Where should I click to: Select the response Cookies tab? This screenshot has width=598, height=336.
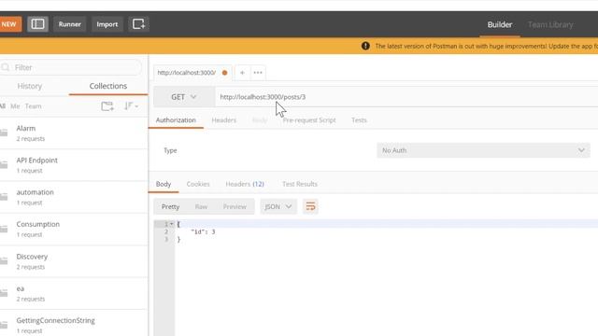[198, 184]
